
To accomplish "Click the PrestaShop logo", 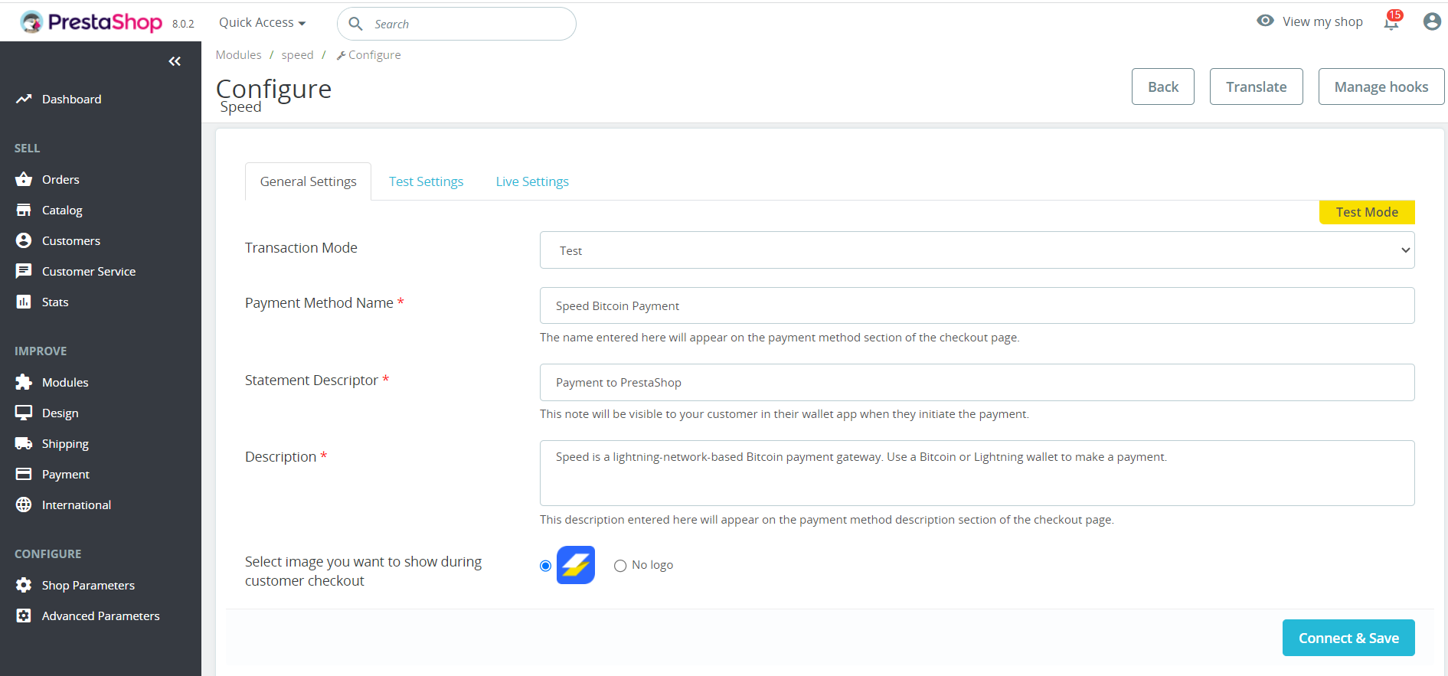I will pyautogui.click(x=91, y=22).
